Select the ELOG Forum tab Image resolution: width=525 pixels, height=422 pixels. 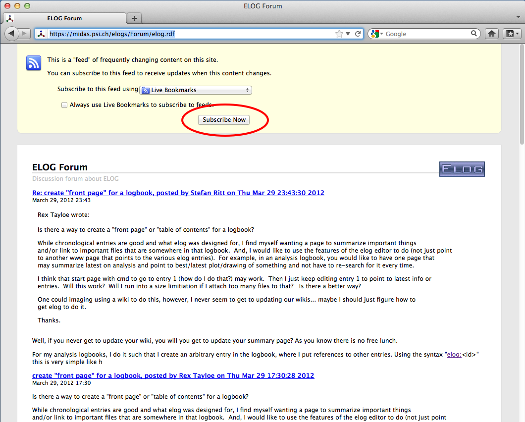pyautogui.click(x=64, y=18)
